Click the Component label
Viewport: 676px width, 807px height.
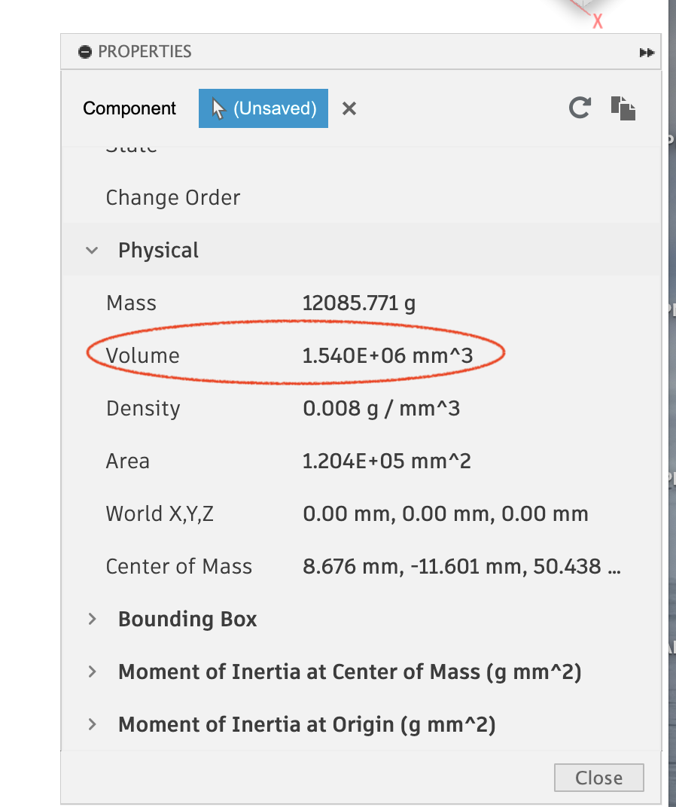129,108
